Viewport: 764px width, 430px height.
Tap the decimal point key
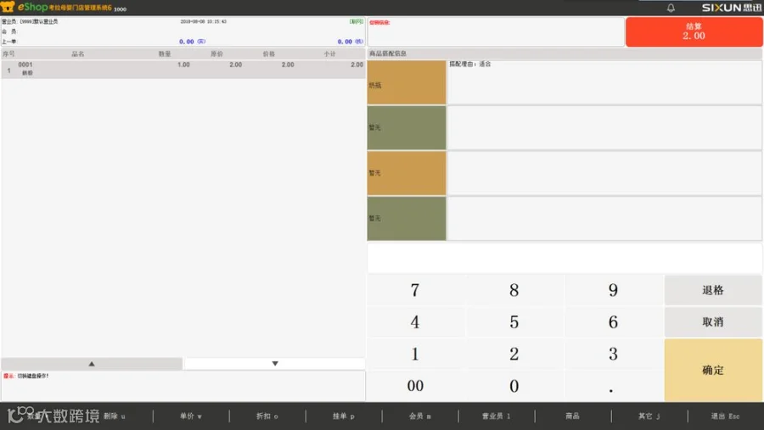612,386
